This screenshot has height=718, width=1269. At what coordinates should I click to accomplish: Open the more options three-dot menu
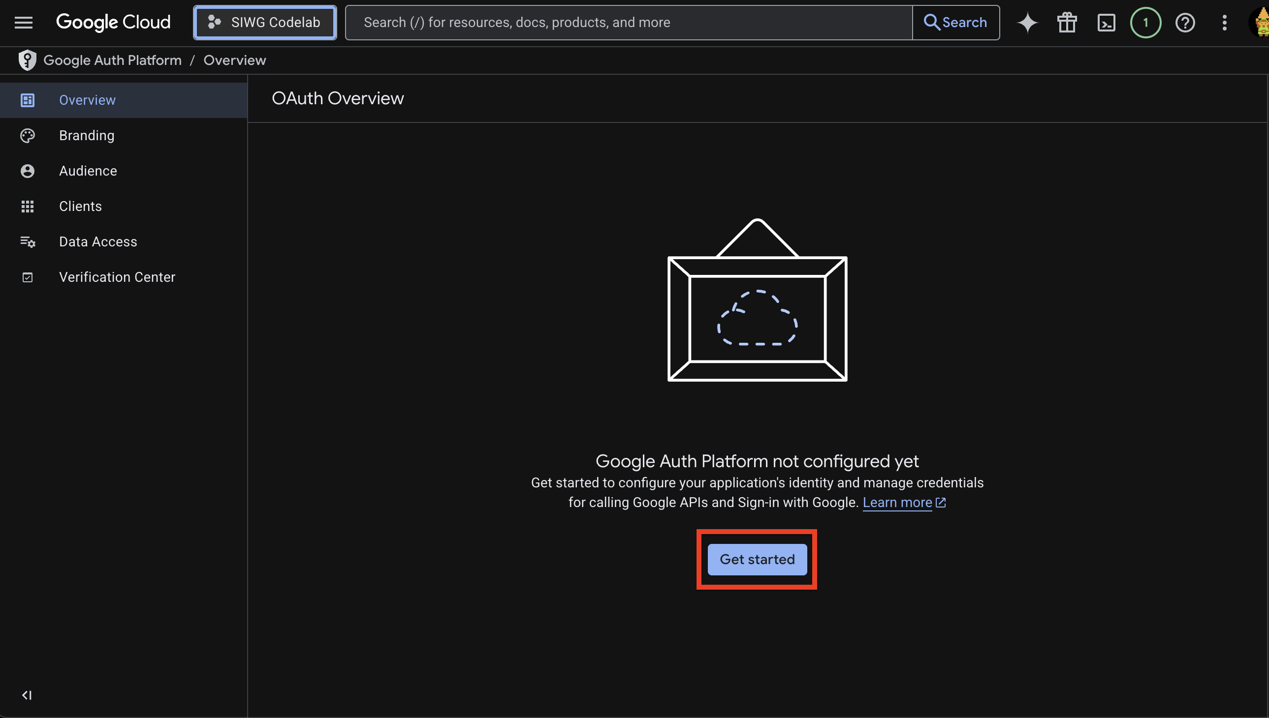tap(1224, 22)
